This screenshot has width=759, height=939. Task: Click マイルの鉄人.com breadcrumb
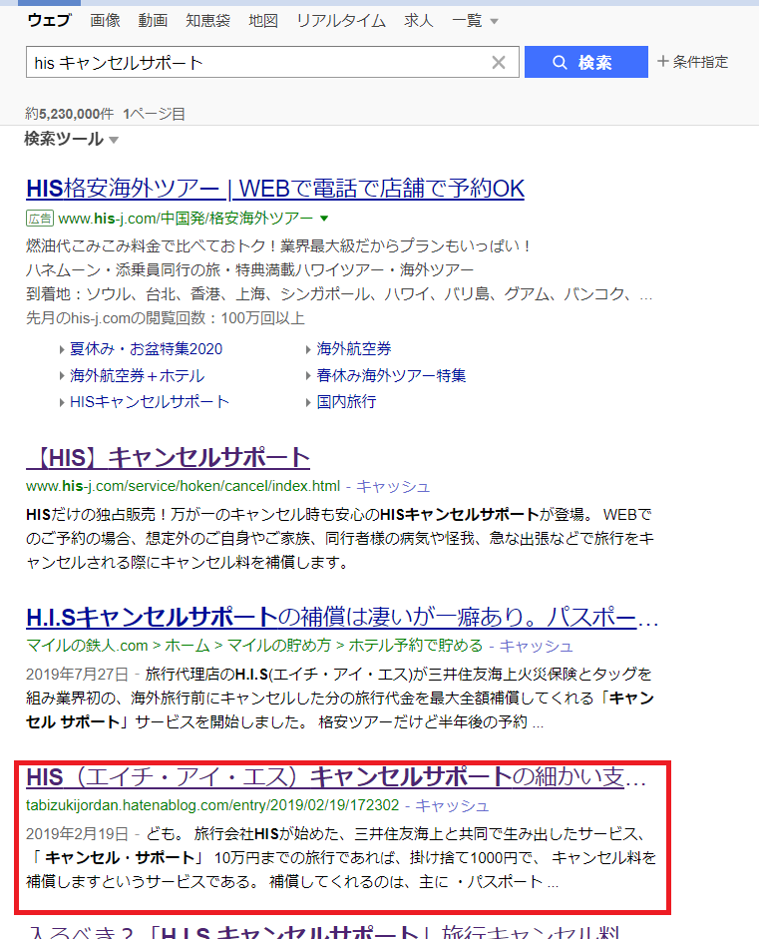pos(87,646)
